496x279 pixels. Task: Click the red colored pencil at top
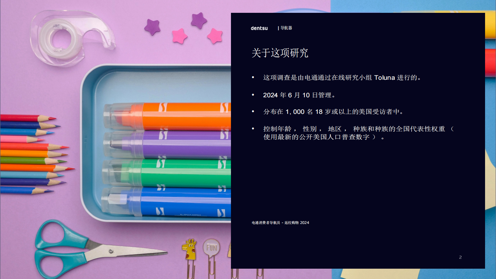25,118
